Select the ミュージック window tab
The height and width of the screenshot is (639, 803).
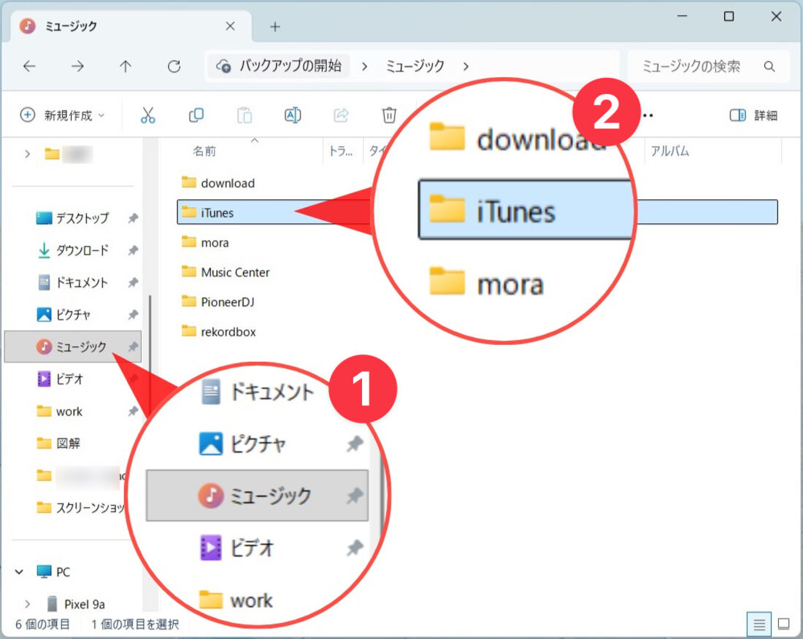tap(131, 26)
